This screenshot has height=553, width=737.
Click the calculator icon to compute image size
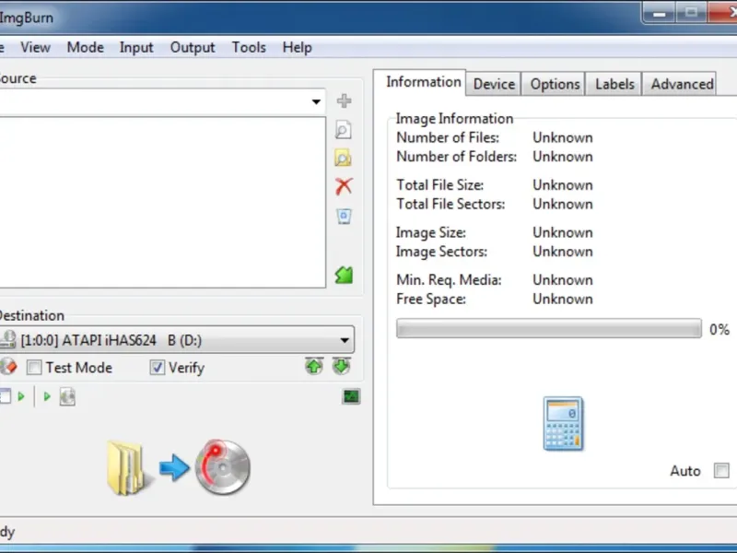(x=563, y=424)
